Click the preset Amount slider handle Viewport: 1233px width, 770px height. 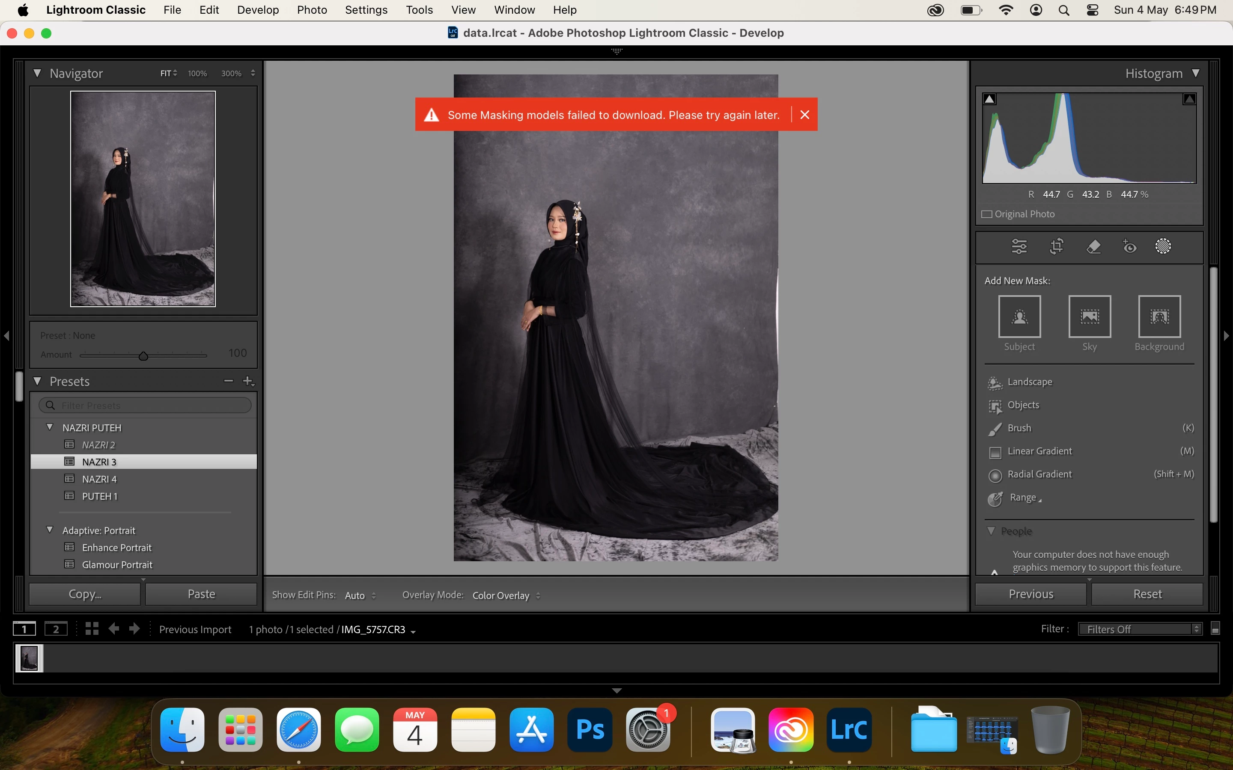click(x=143, y=355)
